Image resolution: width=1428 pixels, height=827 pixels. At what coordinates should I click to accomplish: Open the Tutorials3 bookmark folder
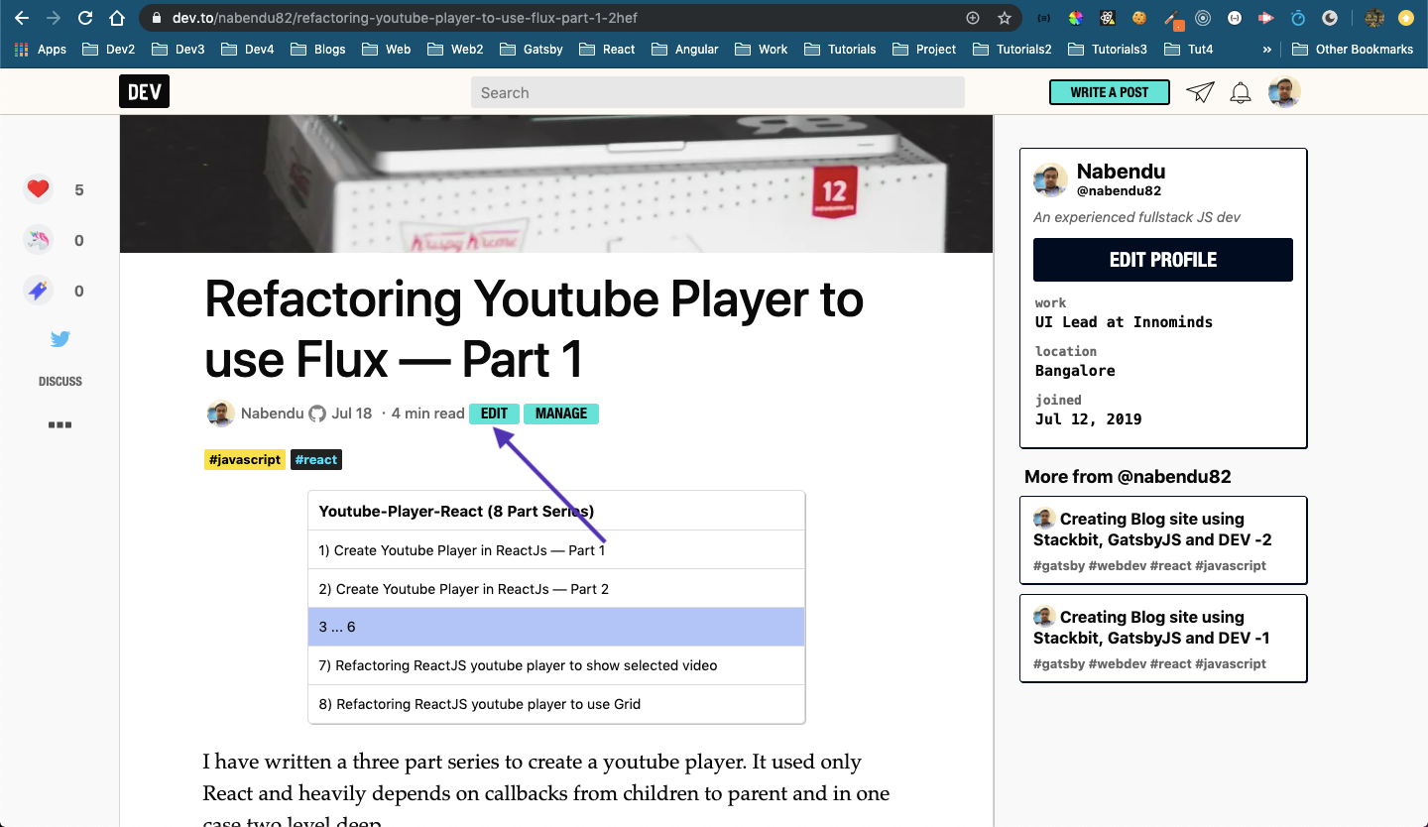point(1107,49)
